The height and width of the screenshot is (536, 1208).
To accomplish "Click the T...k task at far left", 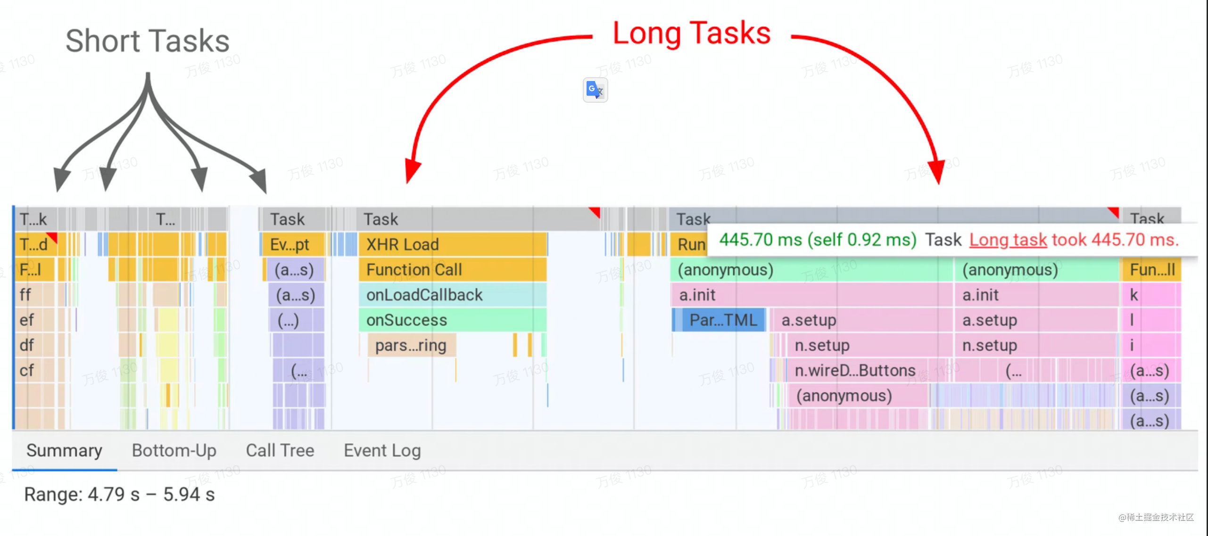I will (x=34, y=219).
